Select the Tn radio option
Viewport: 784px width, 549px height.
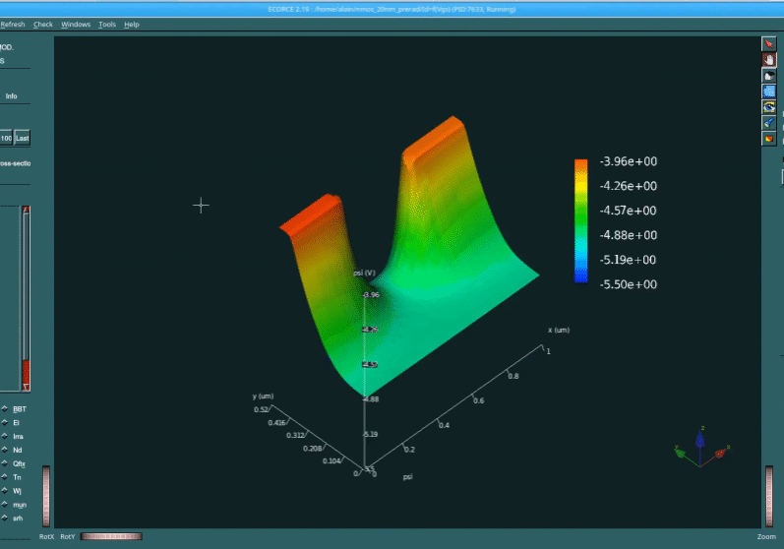pos(5,476)
